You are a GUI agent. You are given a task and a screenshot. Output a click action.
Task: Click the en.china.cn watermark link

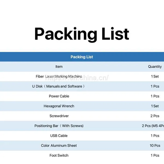point(77,78)
